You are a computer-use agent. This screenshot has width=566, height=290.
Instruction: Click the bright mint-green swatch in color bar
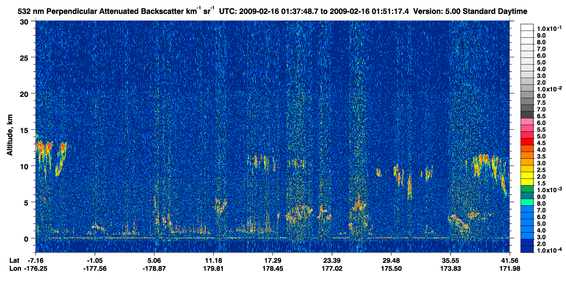coord(527,202)
